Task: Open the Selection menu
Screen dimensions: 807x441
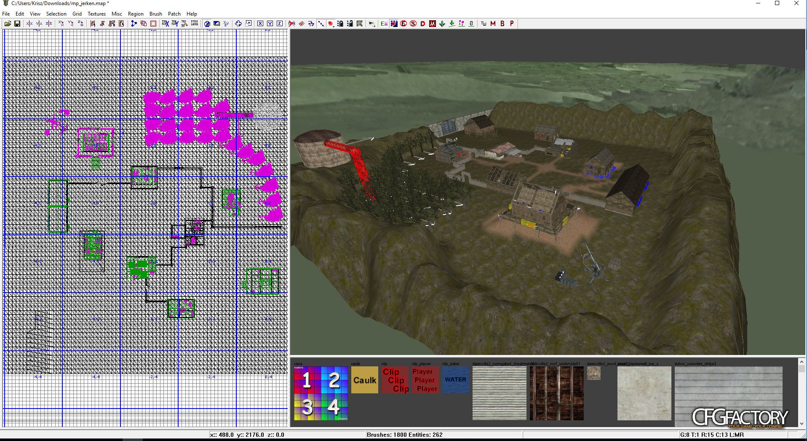Action: 56,14
